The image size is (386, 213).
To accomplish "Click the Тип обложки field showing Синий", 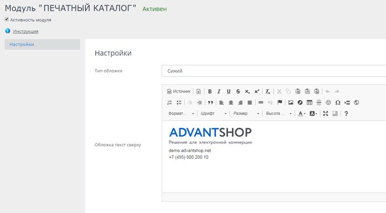I will 274,71.
